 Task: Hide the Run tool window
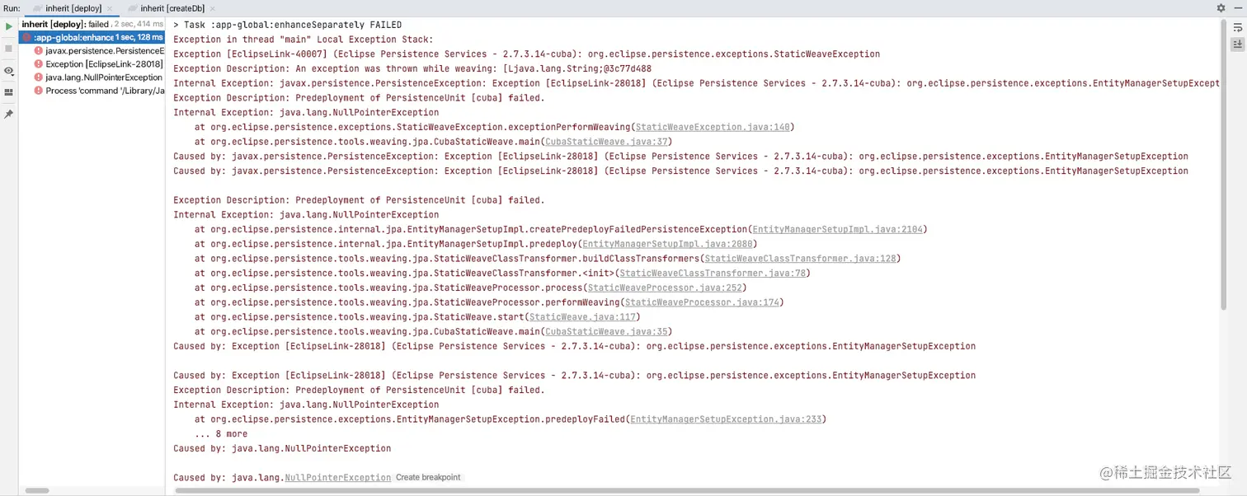coord(1238,7)
